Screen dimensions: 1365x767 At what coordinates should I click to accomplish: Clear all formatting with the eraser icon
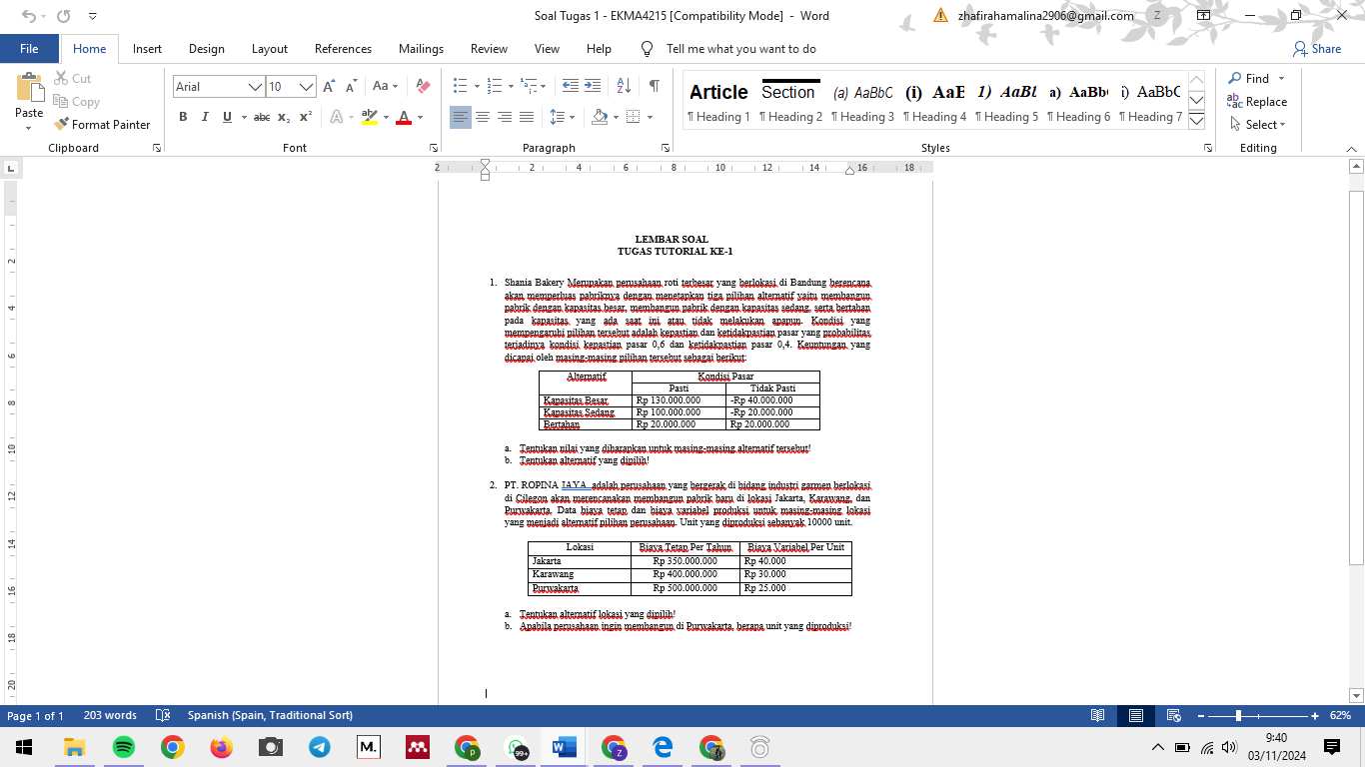click(423, 87)
